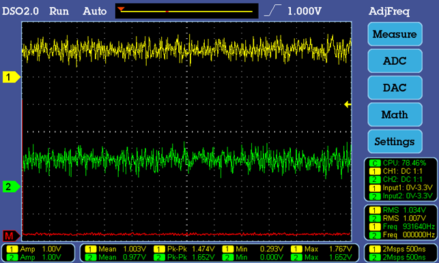Click the green 2 badge beside Max 1.652V
This screenshot has width=439, height=263.
pyautogui.click(x=296, y=257)
